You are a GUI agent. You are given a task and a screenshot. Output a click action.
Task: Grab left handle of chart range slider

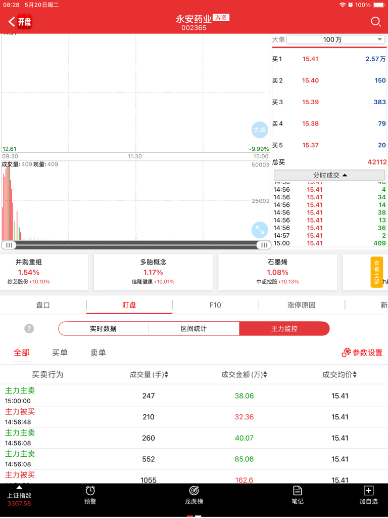coord(9,245)
